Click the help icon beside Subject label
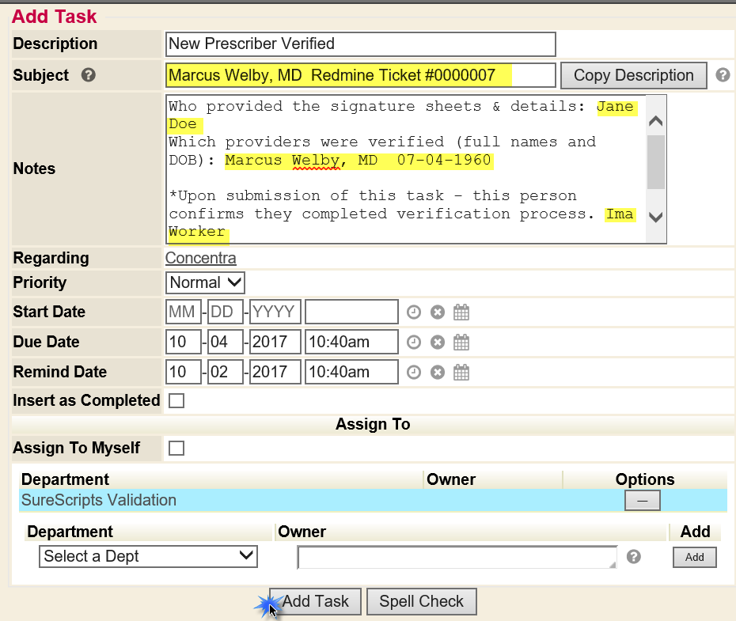The image size is (736, 621). click(89, 76)
